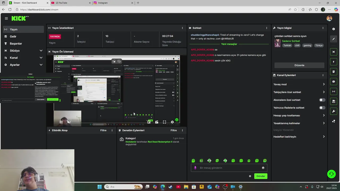Expand the Ayarlar sidebar menu
This screenshot has height=191, width=340.
click(23, 65)
